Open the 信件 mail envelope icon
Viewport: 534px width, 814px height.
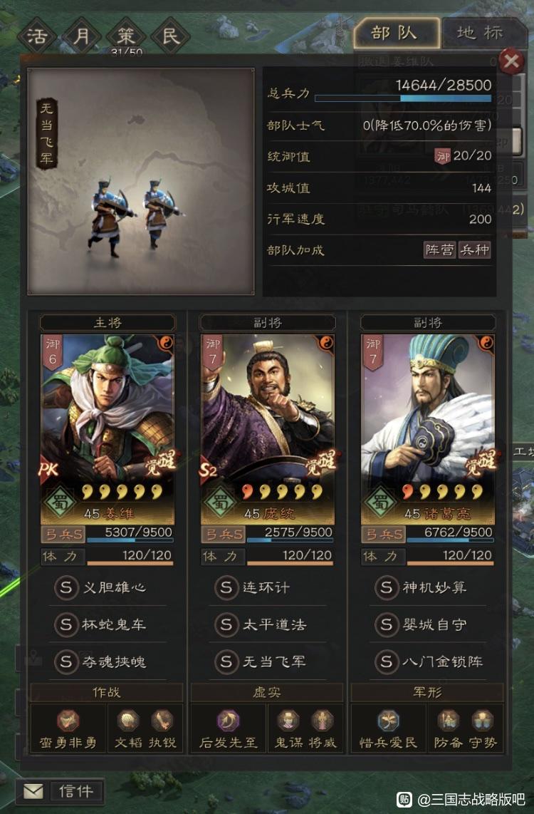click(x=33, y=791)
